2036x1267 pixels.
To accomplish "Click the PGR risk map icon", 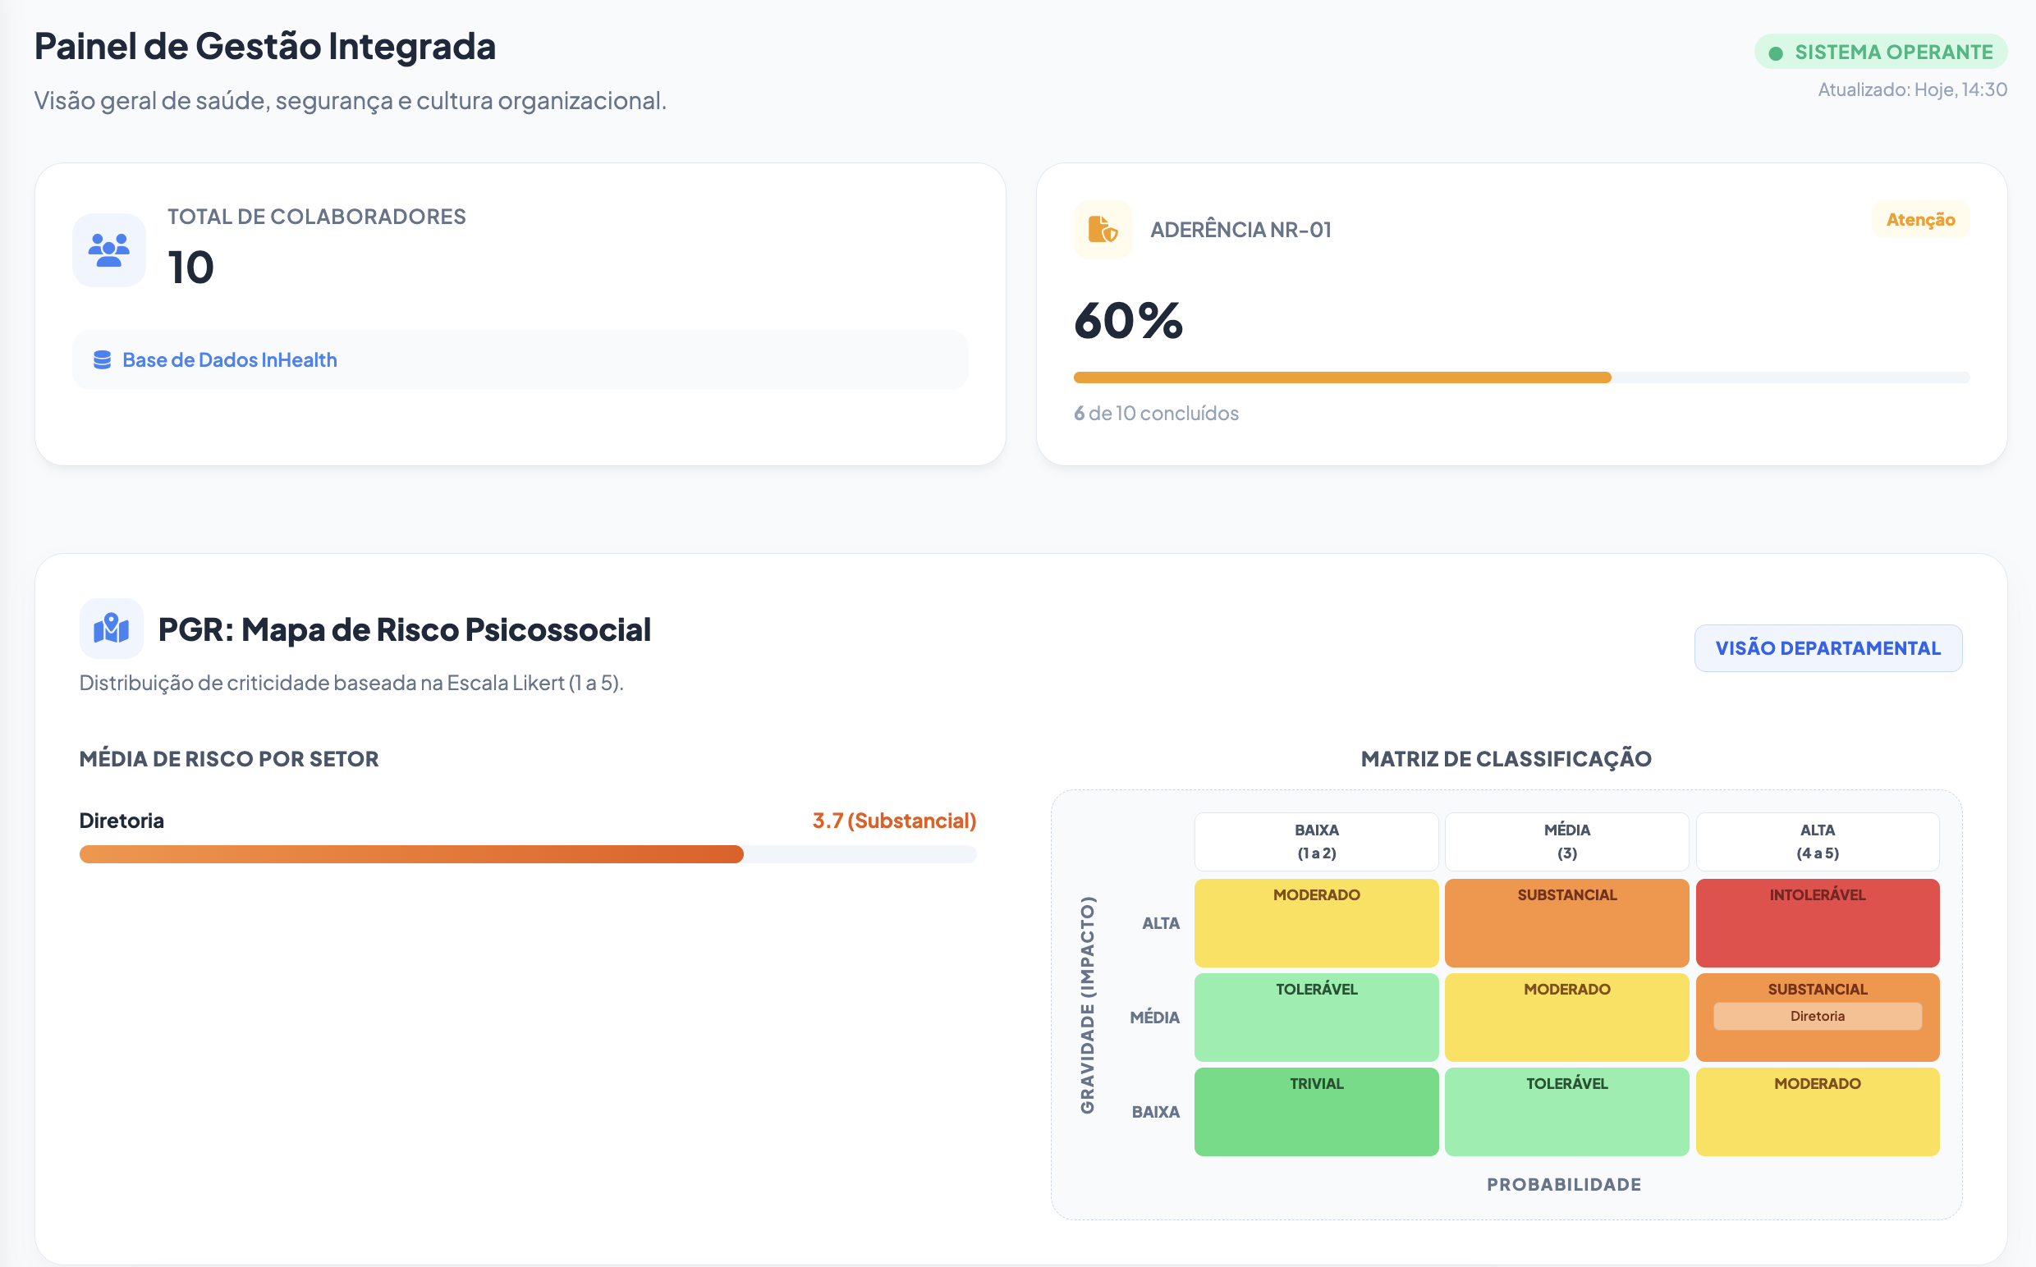I will point(112,628).
